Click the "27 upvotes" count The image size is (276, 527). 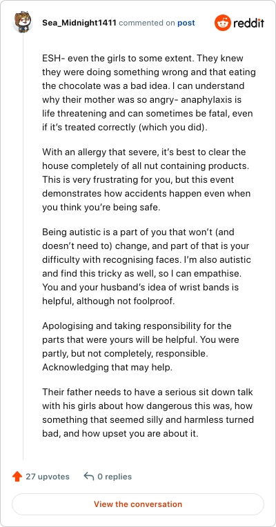click(48, 477)
